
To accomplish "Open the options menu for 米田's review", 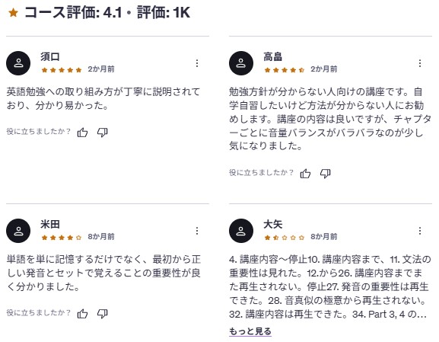I will pyautogui.click(x=197, y=231).
